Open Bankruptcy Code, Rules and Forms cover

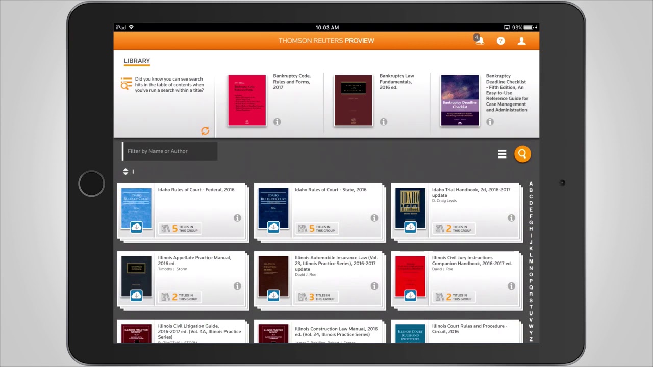point(247,100)
